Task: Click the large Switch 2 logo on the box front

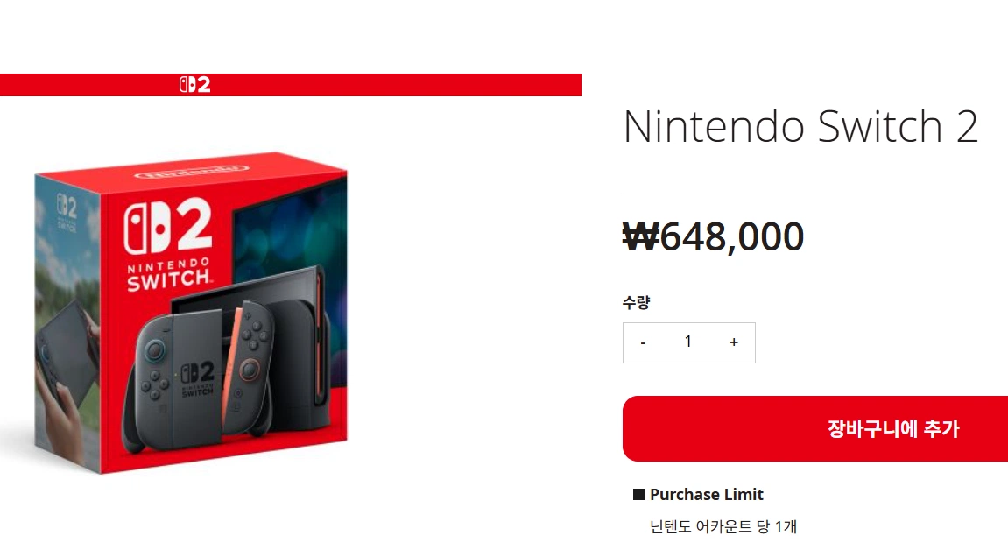Action: point(168,229)
